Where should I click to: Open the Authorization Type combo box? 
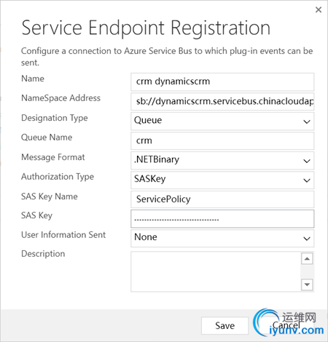[222, 180]
